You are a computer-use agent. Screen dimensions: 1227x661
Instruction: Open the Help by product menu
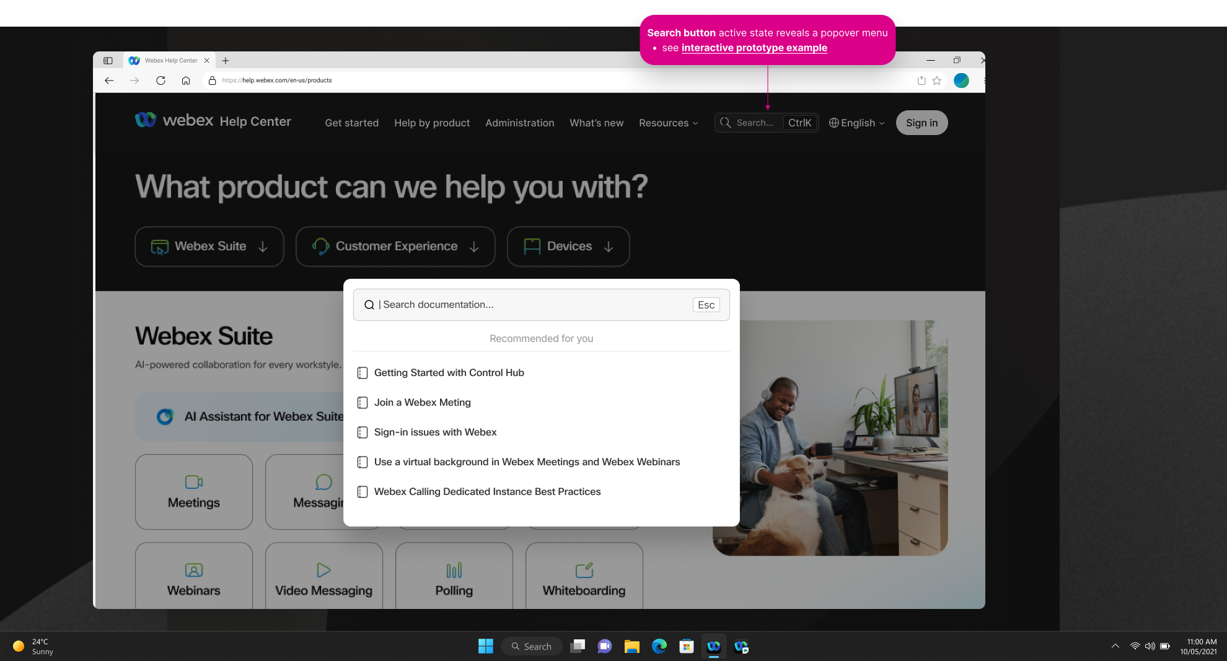432,123
